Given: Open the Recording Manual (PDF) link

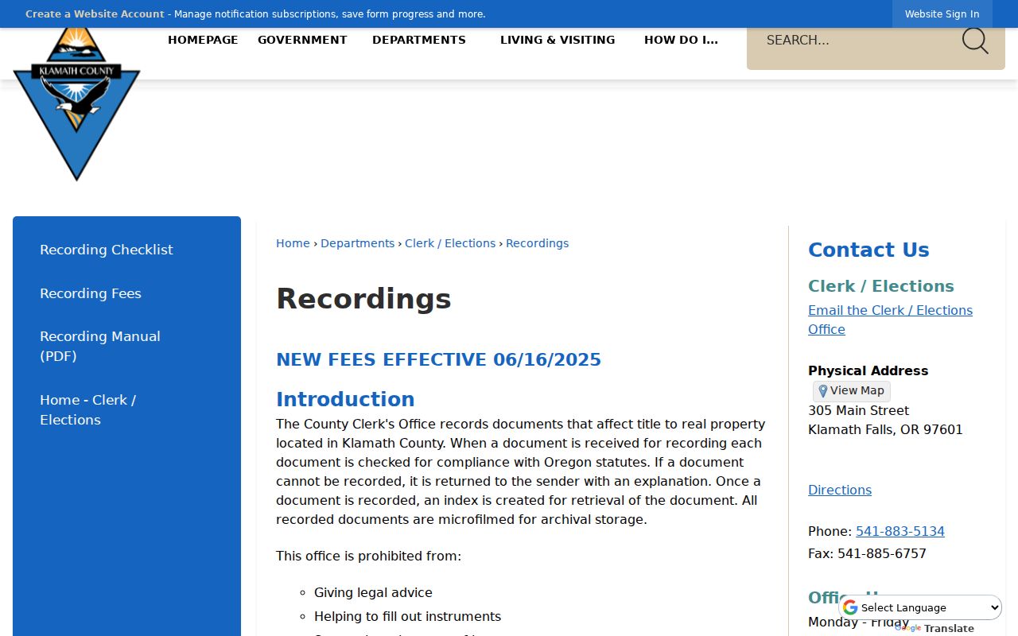Looking at the screenshot, I should point(100,347).
